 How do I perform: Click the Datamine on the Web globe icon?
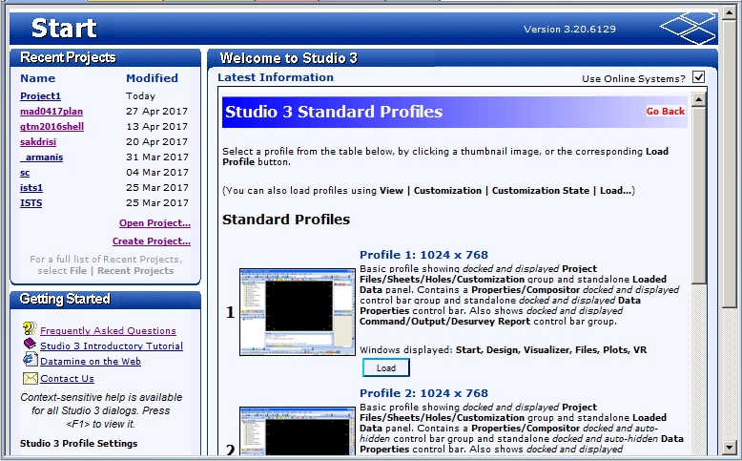click(30, 359)
